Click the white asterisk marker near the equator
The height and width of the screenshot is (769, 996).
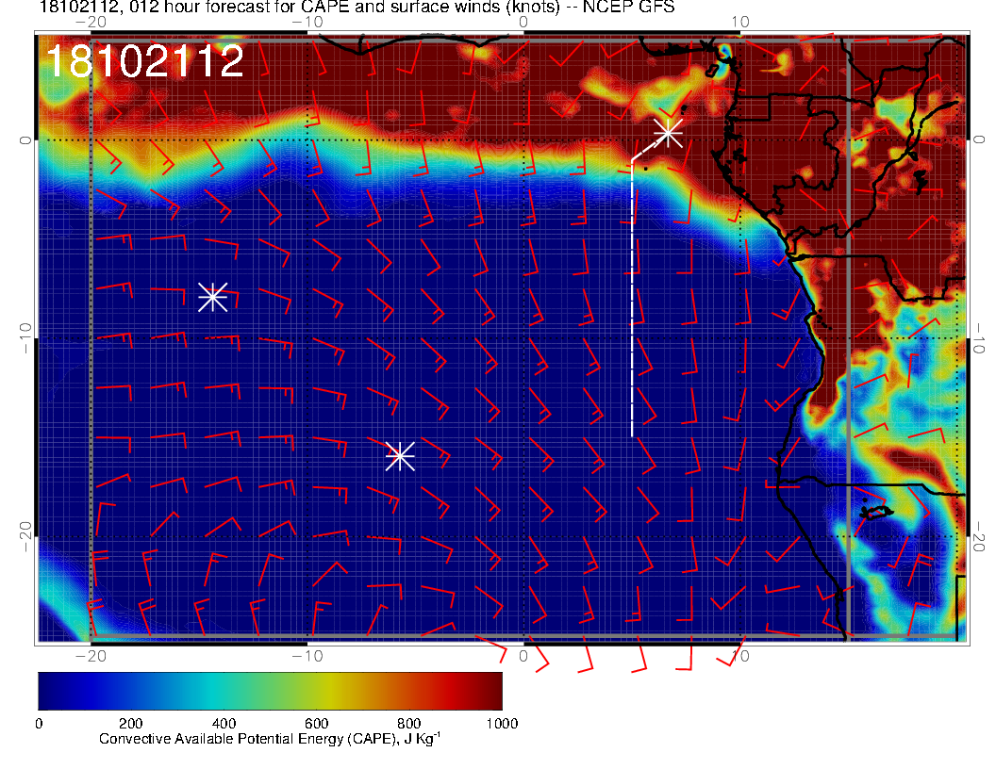[x=668, y=132]
